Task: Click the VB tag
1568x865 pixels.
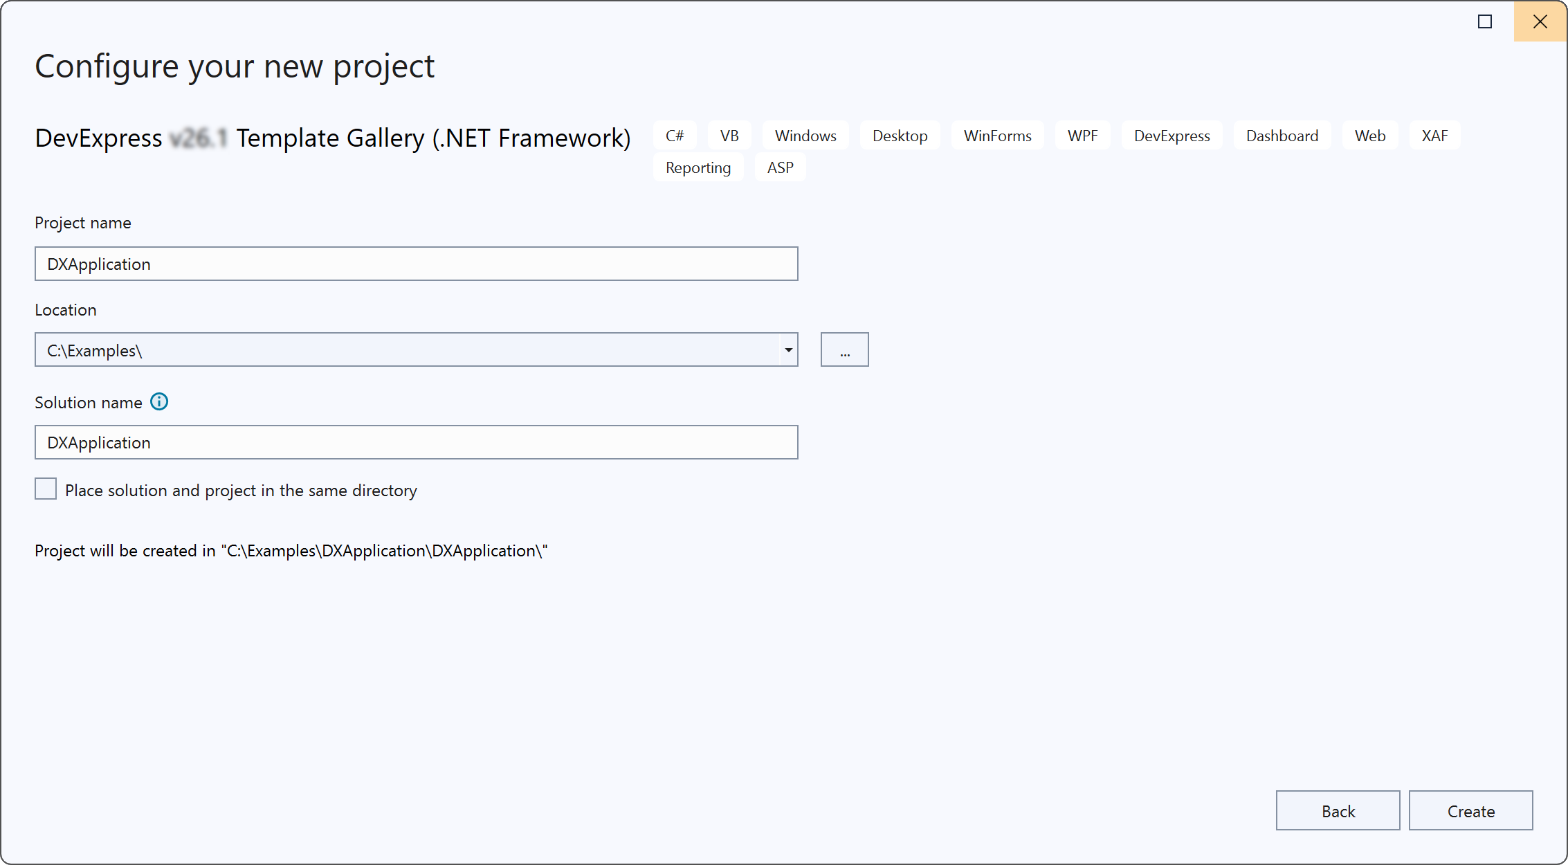Action: tap(729, 136)
